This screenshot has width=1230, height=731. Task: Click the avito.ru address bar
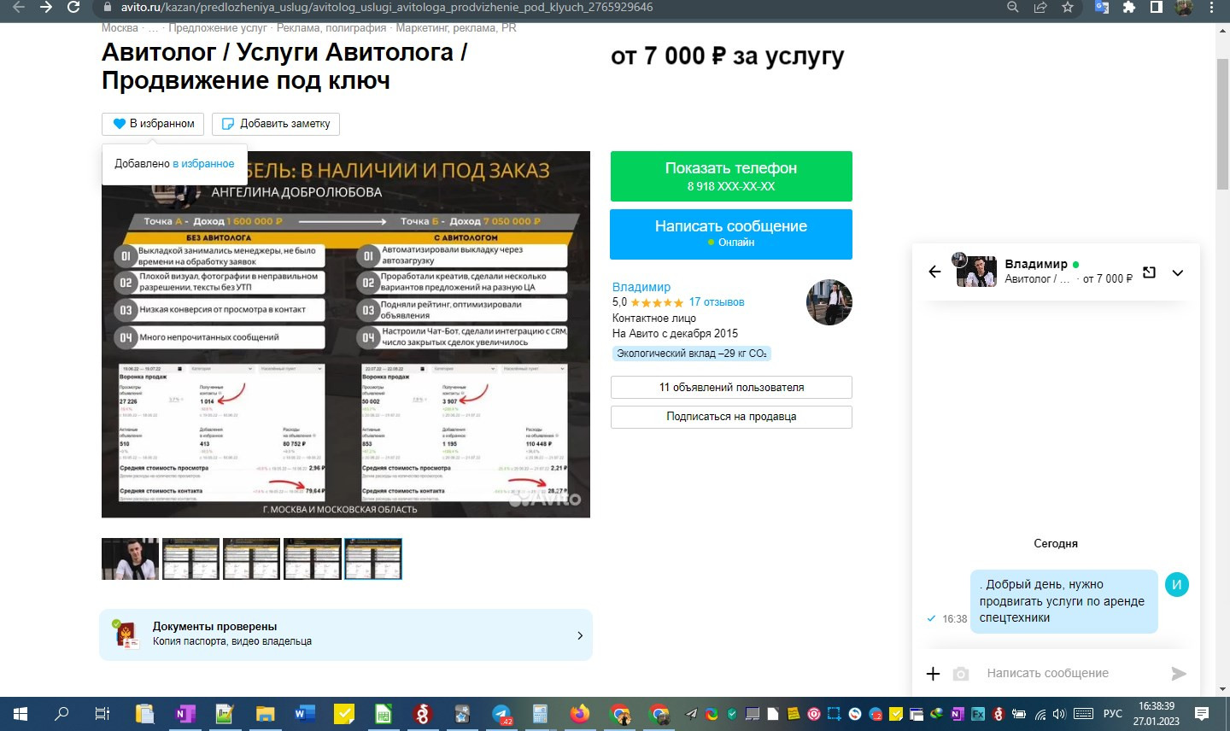[x=547, y=8]
